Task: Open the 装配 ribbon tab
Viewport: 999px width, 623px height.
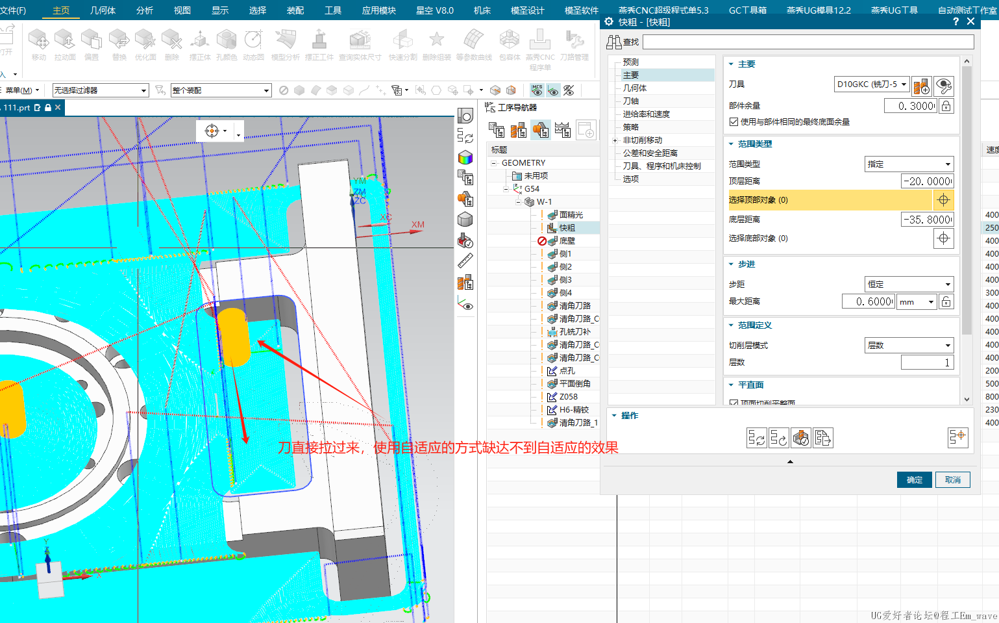Action: click(x=295, y=10)
